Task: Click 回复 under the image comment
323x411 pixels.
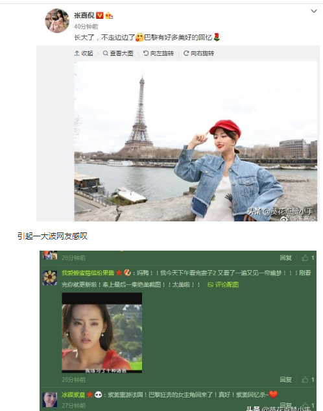Action: 285,380
